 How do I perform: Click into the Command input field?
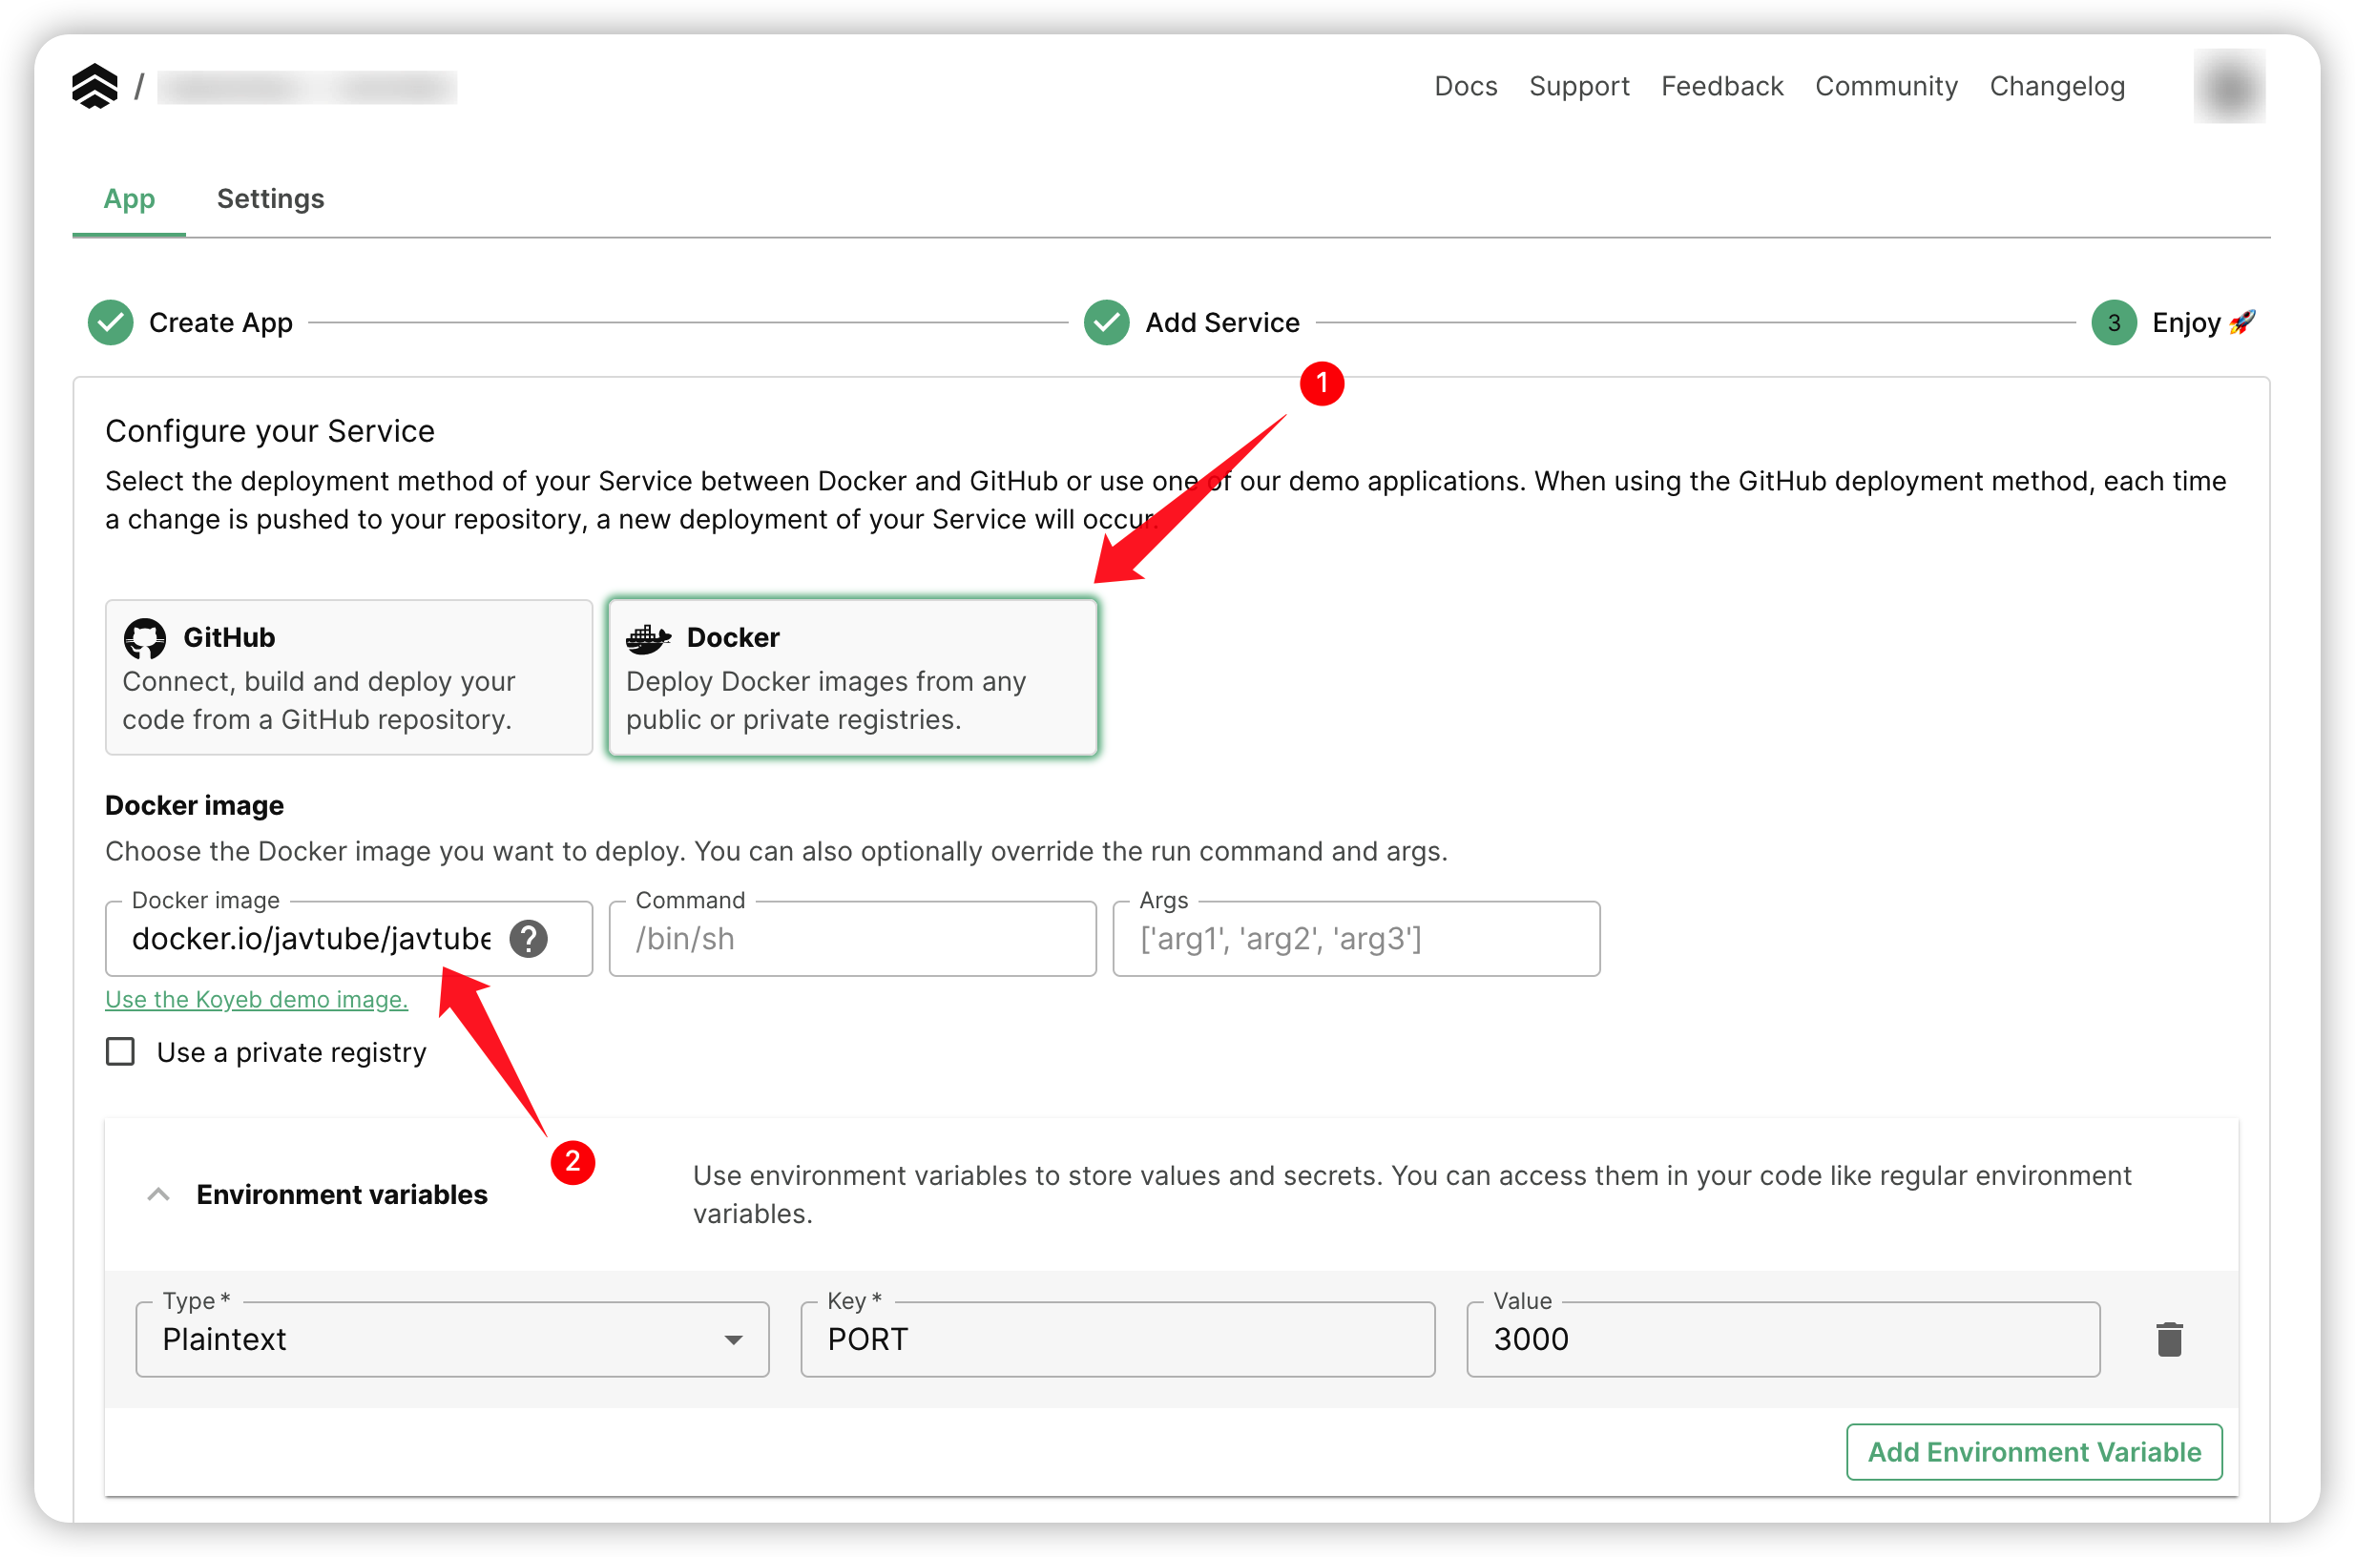click(852, 939)
